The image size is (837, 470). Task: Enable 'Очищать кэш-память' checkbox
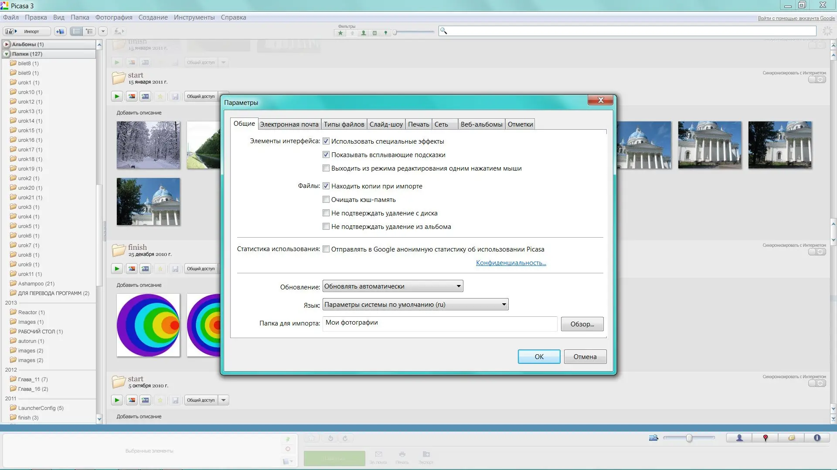(326, 200)
